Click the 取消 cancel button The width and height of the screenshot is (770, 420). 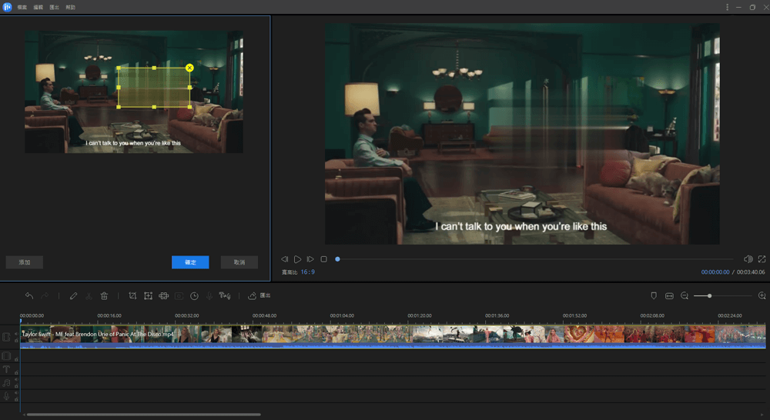click(x=239, y=262)
